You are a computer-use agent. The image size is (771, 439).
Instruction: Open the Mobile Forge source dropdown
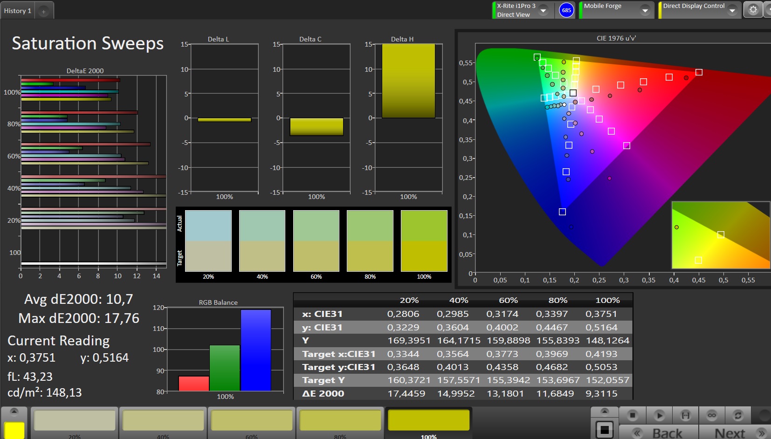pos(645,10)
